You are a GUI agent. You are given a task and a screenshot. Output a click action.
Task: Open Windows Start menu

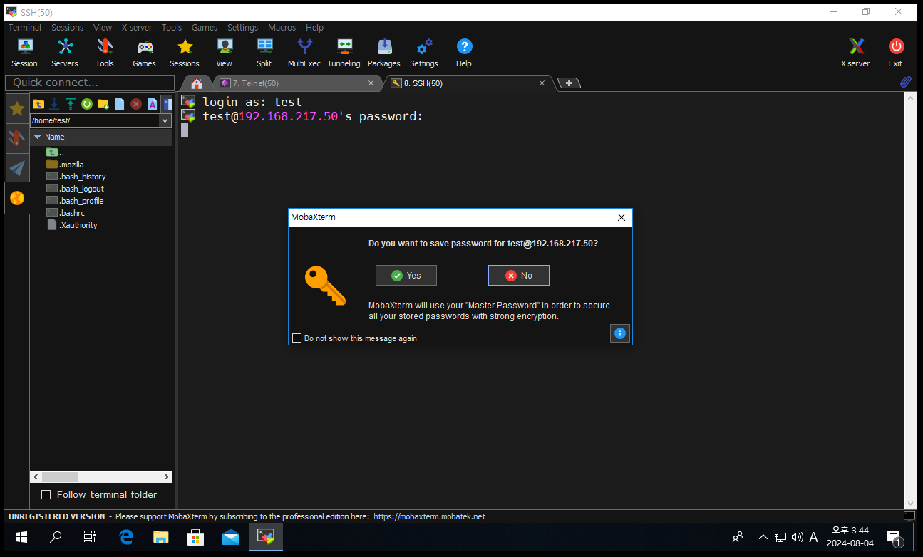(x=21, y=537)
